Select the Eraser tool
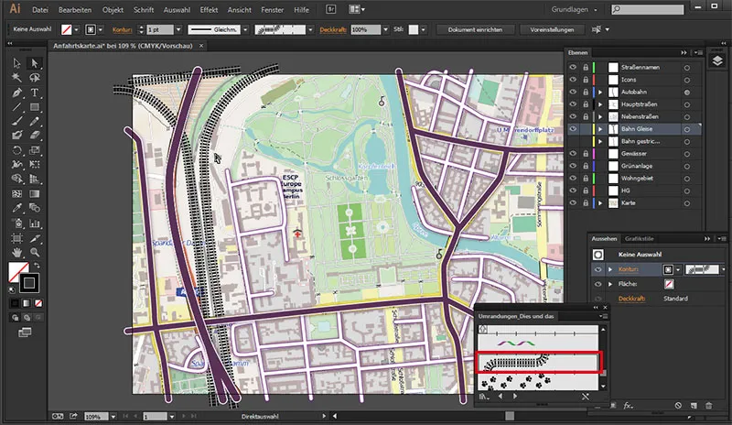The width and height of the screenshot is (732, 425). click(34, 136)
